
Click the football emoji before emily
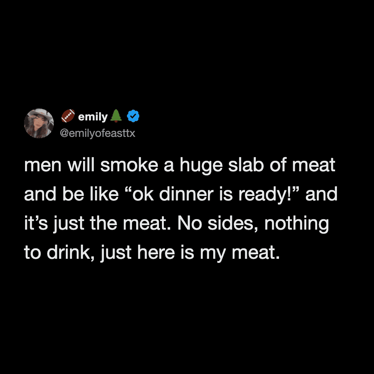pyautogui.click(x=68, y=116)
